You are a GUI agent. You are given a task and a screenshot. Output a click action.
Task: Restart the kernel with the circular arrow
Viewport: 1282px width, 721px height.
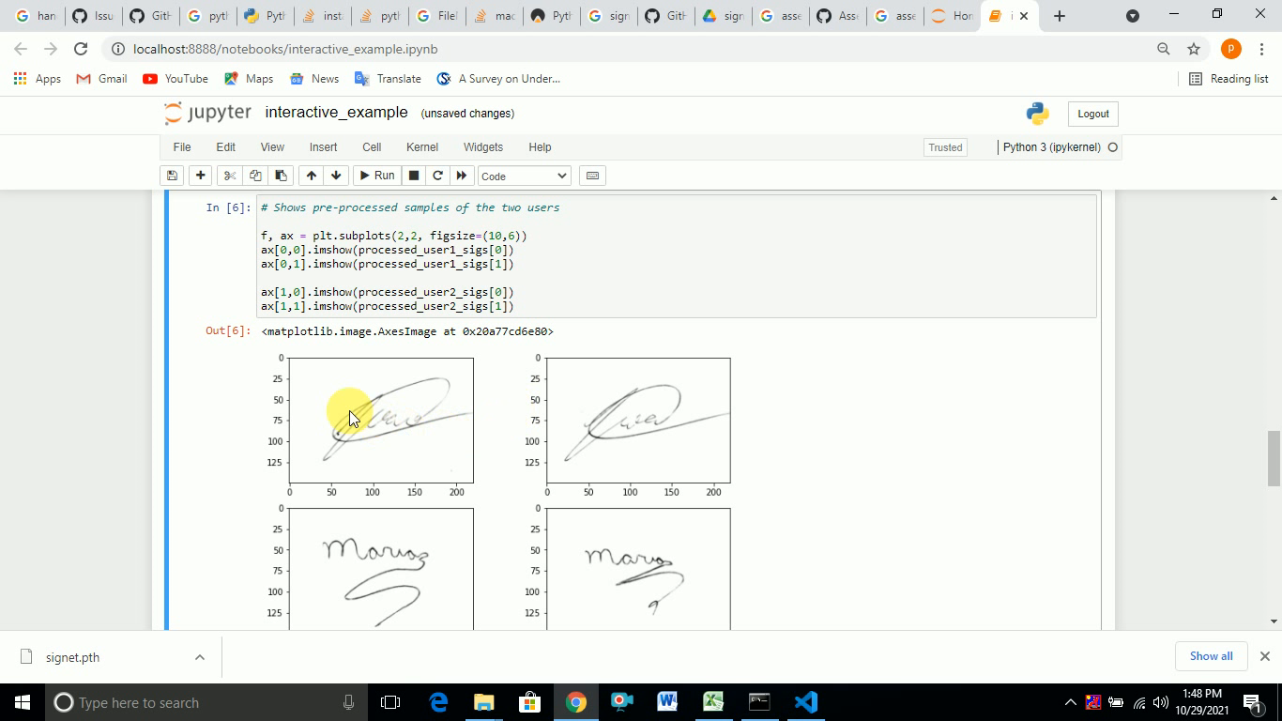pyautogui.click(x=437, y=176)
